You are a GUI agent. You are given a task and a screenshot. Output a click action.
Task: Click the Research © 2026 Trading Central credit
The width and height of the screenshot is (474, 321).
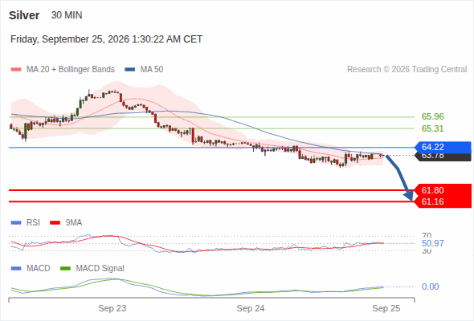pyautogui.click(x=407, y=70)
